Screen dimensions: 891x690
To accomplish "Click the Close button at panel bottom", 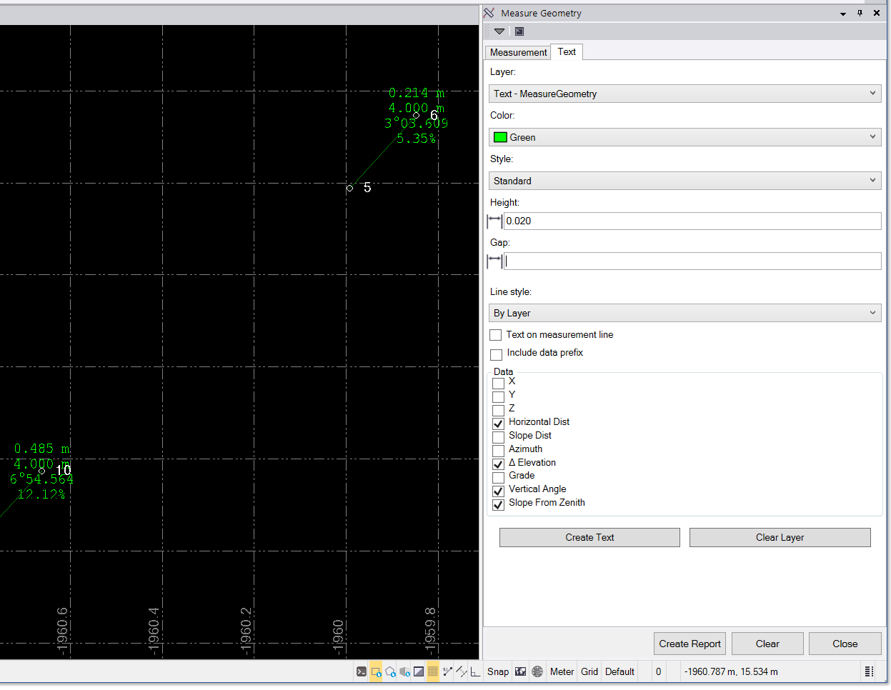I will (x=845, y=644).
